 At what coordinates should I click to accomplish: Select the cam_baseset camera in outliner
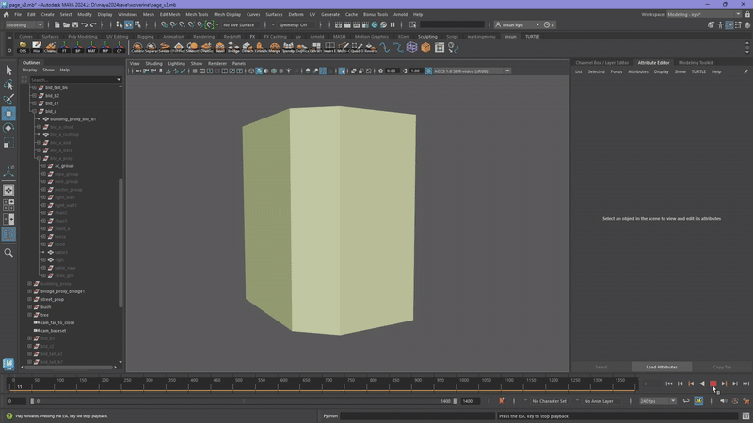[54, 331]
